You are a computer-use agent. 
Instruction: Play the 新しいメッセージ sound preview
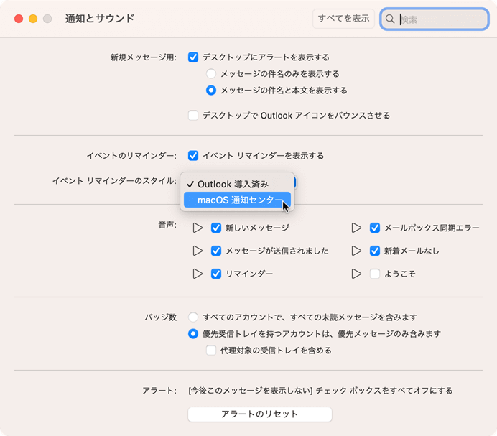tap(198, 228)
